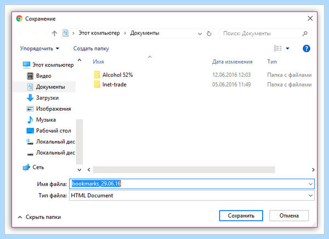Expand Имя файла dropdown arrow
The image size is (329, 239).
pos(310,184)
